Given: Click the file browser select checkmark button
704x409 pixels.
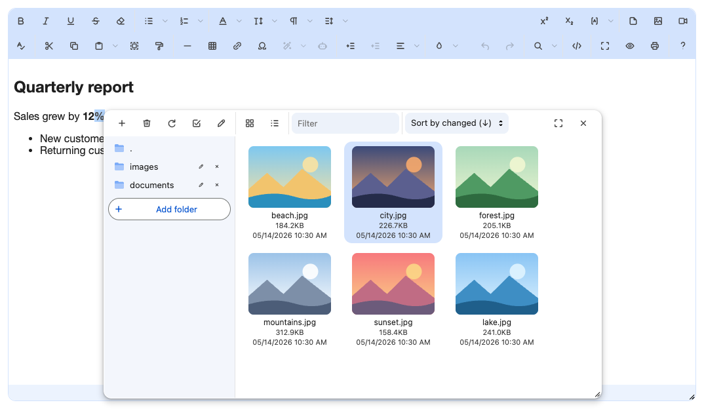Looking at the screenshot, I should 197,123.
